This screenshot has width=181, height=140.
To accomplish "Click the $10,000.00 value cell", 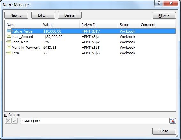I will click(x=52, y=31).
